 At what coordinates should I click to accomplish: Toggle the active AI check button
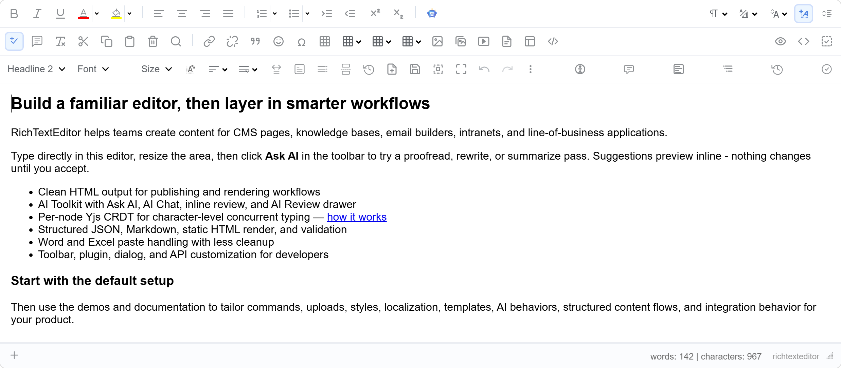click(14, 41)
